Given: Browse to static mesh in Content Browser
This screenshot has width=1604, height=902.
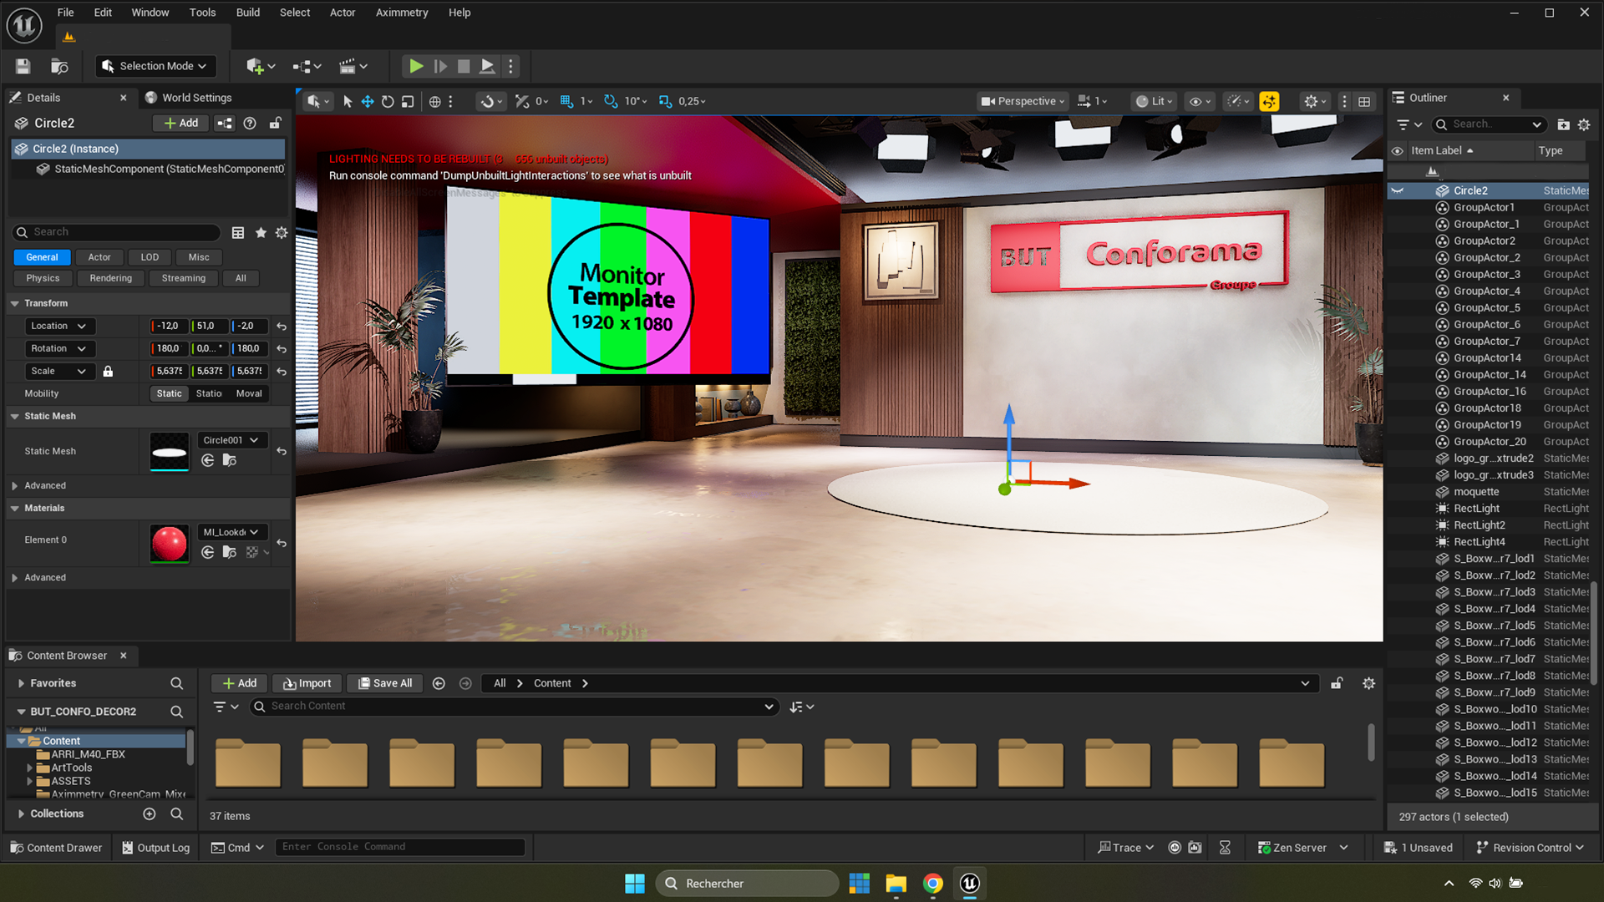Looking at the screenshot, I should [x=229, y=460].
